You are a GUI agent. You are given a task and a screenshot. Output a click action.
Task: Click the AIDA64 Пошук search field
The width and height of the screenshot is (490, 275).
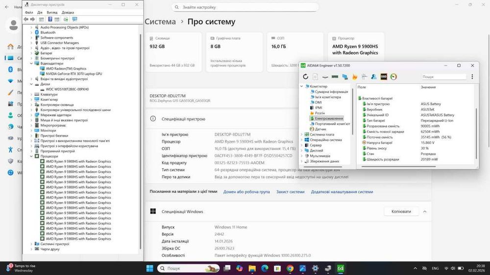(x=443, y=76)
